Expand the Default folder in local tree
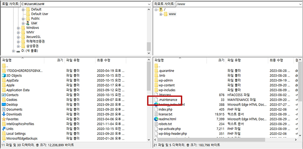303x149 pixels. point(23,9)
